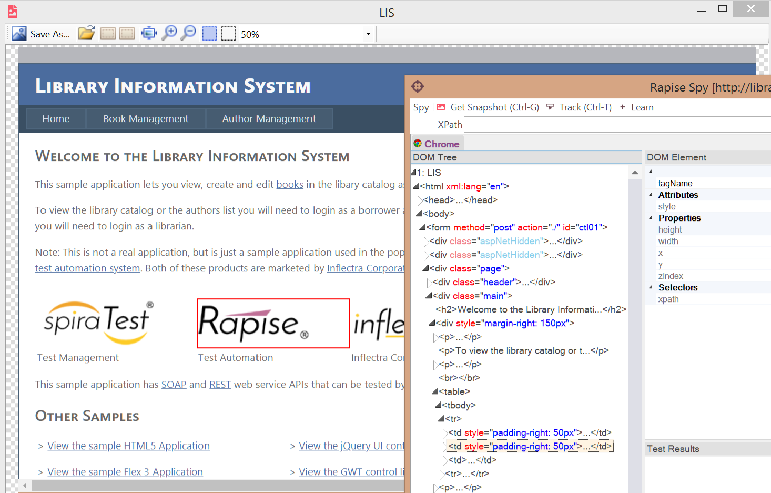Image resolution: width=771 pixels, height=493 pixels.
Task: Expand the head node in DOM Tree
Action: (420, 200)
